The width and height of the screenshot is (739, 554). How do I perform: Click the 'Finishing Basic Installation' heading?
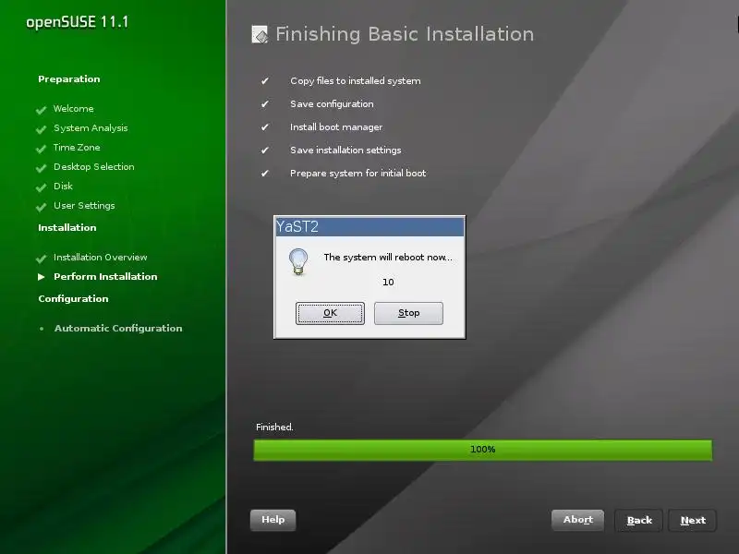click(405, 34)
